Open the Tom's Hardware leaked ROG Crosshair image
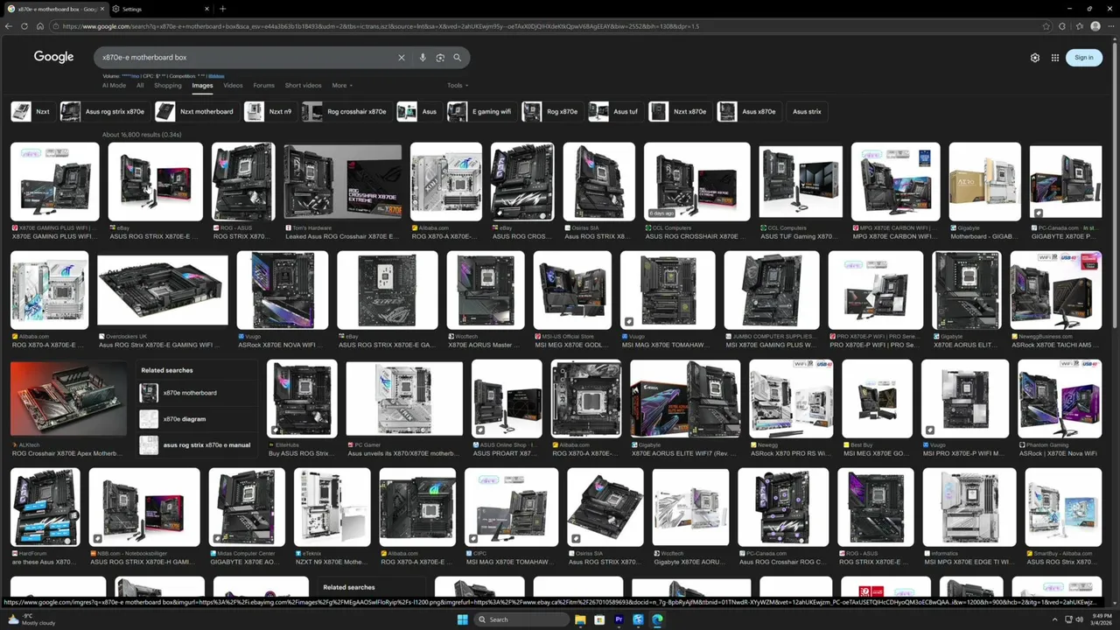The height and width of the screenshot is (630, 1120). tap(342, 182)
